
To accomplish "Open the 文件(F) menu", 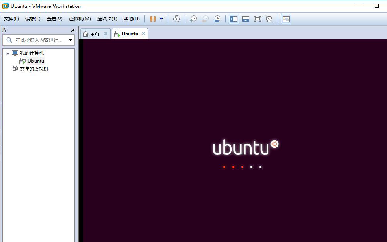I will point(11,19).
